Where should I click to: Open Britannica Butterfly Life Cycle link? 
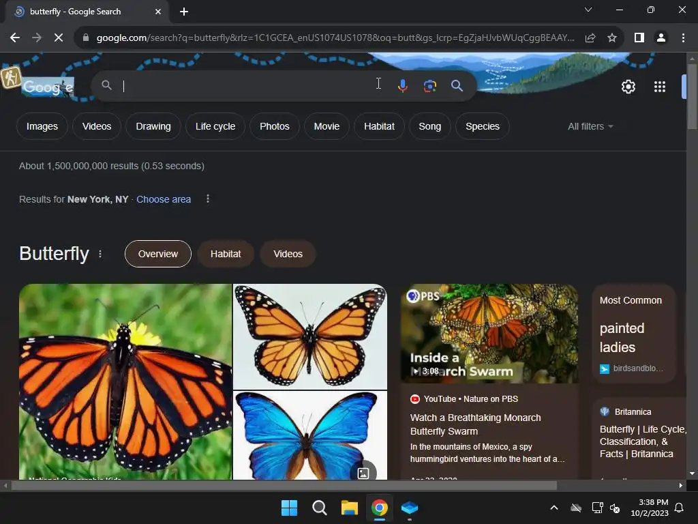(x=643, y=441)
